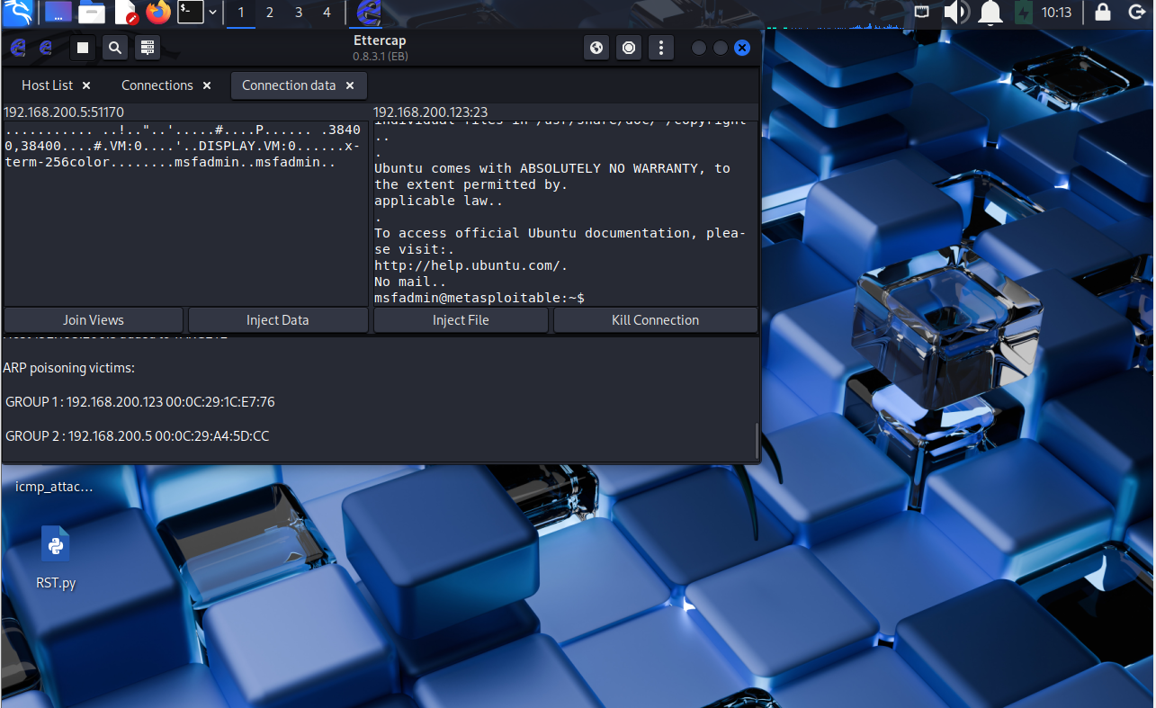Click the Join Views button

[x=94, y=320]
